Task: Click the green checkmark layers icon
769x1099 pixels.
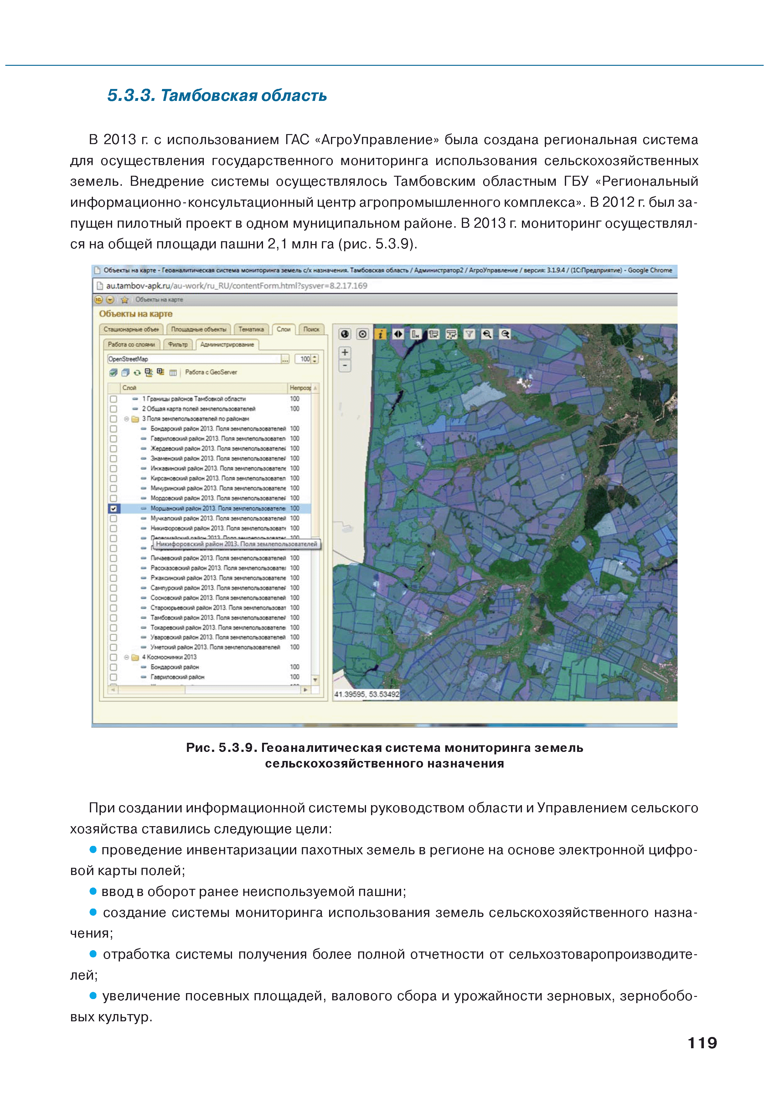Action: 113,372
